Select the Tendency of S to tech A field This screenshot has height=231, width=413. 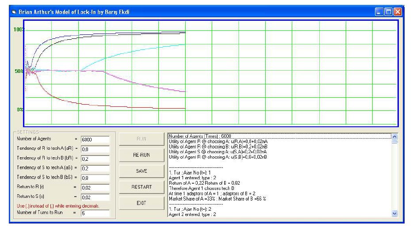point(95,168)
